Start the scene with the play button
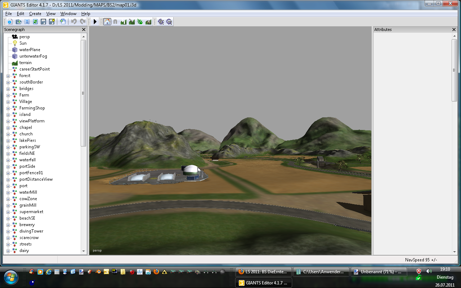461x288 pixels. click(95, 22)
